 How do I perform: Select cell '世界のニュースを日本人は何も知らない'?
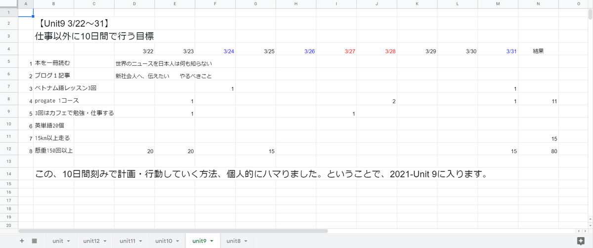coord(164,63)
